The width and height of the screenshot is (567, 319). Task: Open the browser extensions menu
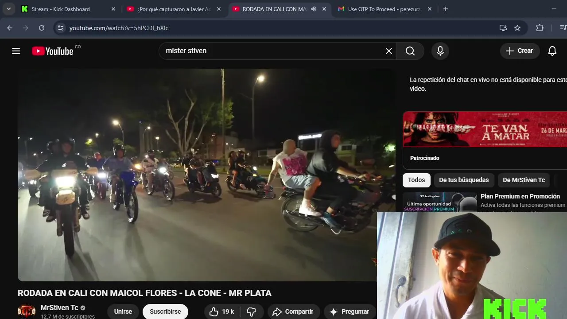(540, 28)
